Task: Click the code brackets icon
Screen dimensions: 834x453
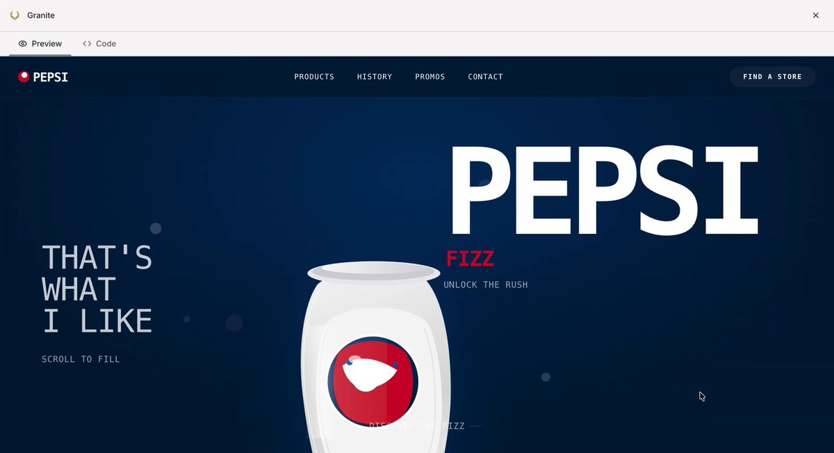Action: point(87,44)
